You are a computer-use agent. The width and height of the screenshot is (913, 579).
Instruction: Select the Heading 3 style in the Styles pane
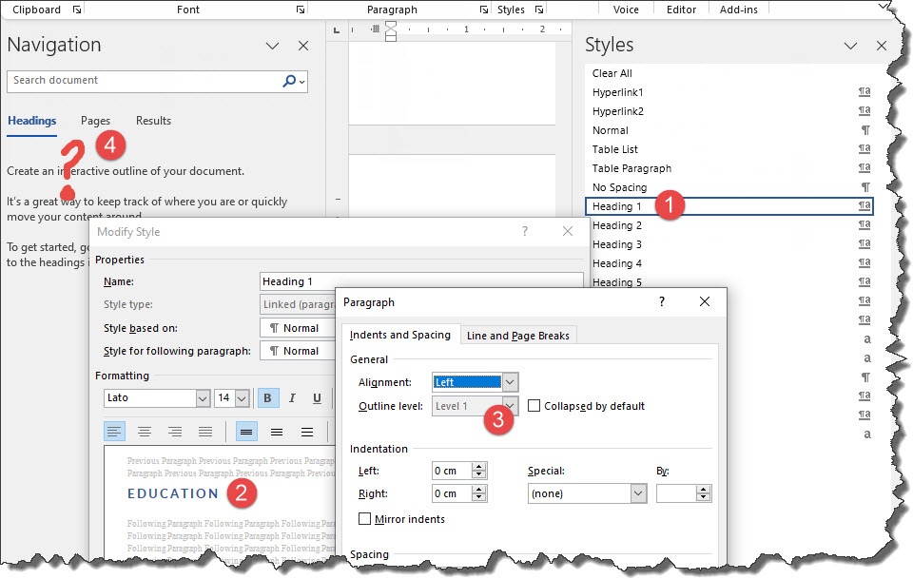[x=616, y=244]
